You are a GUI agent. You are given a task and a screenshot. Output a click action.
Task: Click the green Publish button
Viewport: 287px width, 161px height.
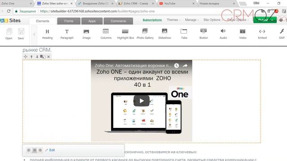click(265, 20)
